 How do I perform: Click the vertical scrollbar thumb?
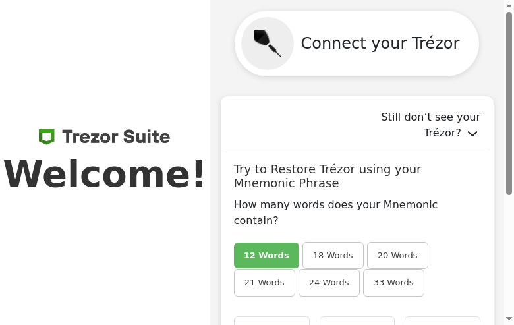[x=509, y=102]
